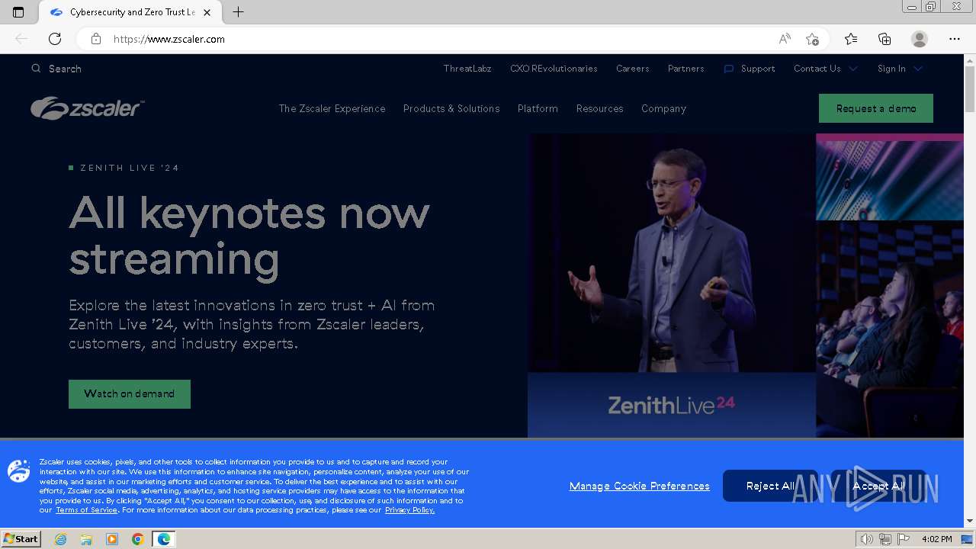Open the Collections icon
The width and height of the screenshot is (976, 549).
click(884, 39)
